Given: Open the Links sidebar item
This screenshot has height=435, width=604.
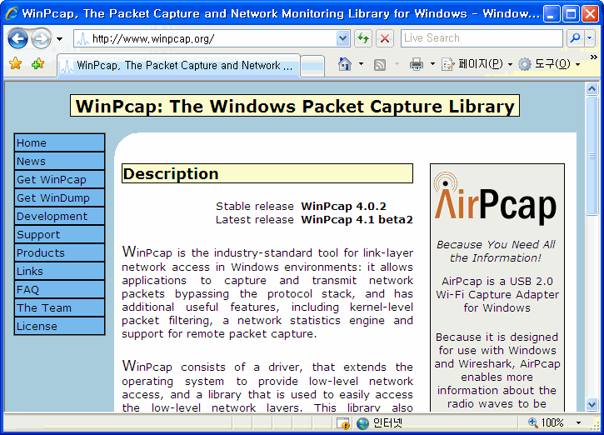Looking at the screenshot, I should (59, 271).
